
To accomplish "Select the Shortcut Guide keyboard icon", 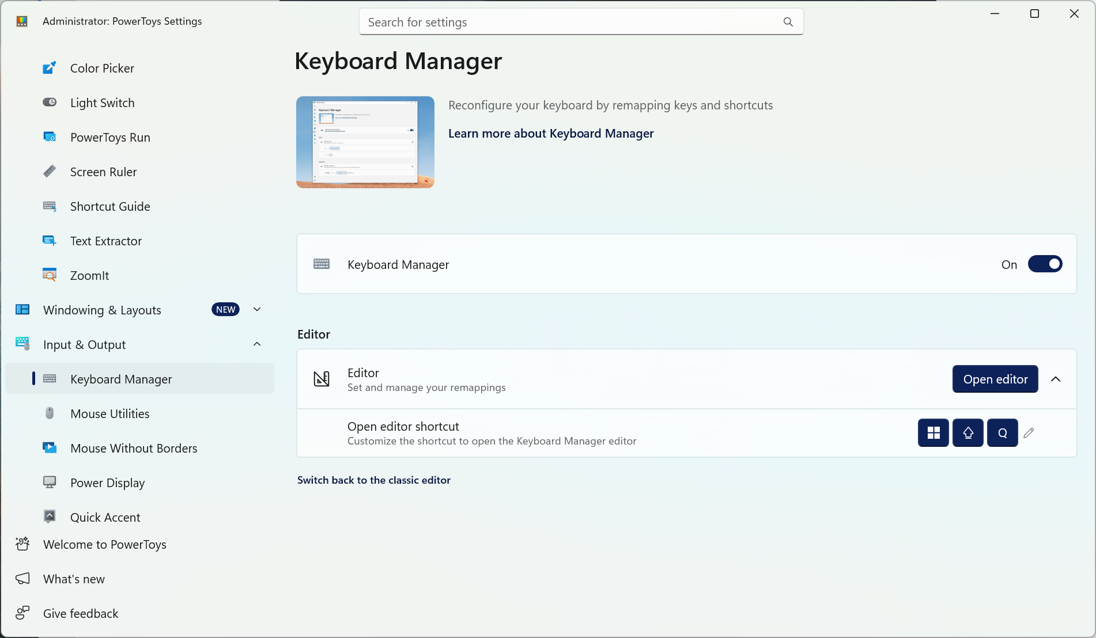I will pos(50,206).
